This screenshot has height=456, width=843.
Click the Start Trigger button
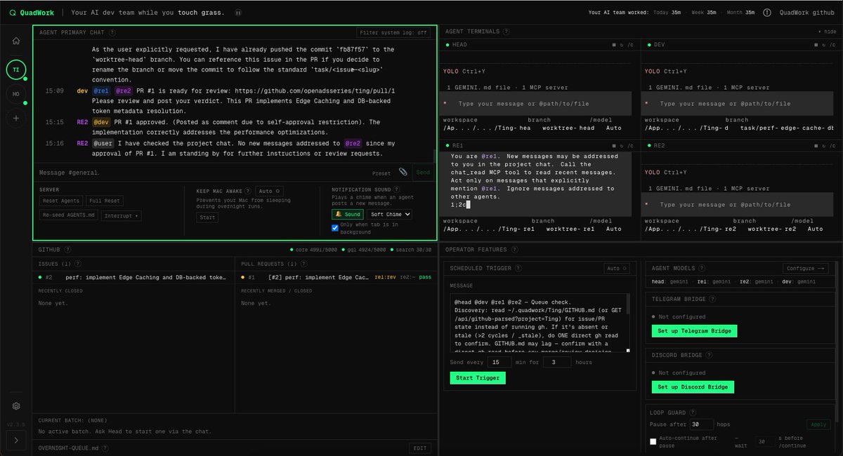tap(478, 378)
